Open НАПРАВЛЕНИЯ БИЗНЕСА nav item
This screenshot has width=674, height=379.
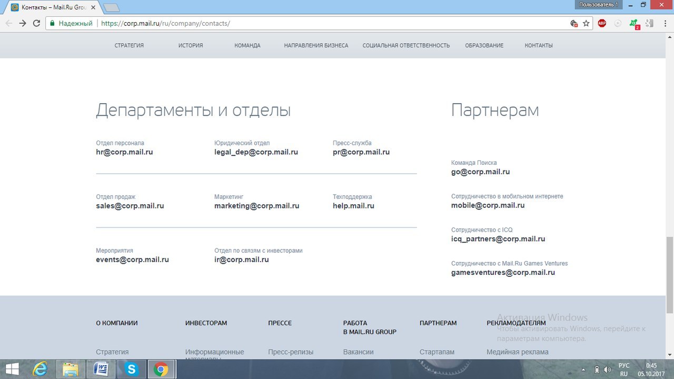(x=316, y=45)
